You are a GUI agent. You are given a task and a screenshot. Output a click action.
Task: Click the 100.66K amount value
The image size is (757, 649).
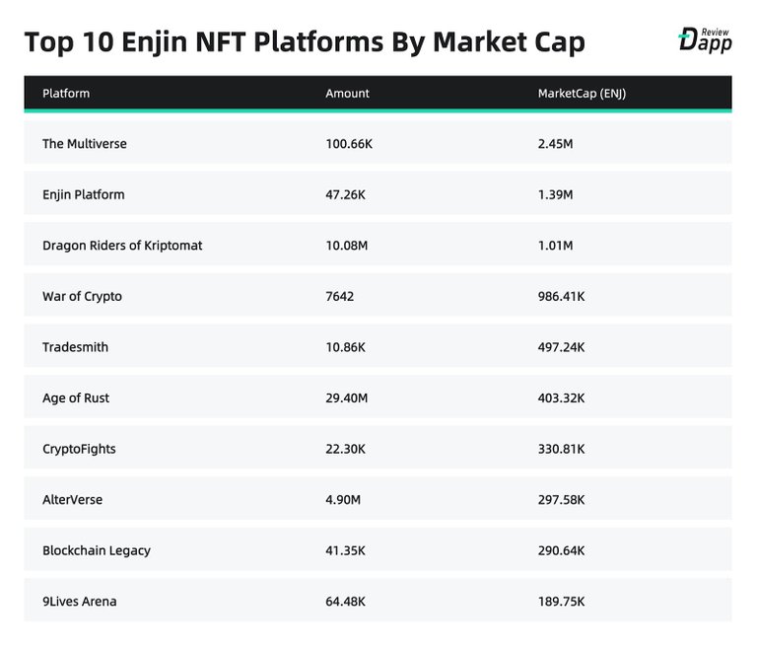[349, 144]
